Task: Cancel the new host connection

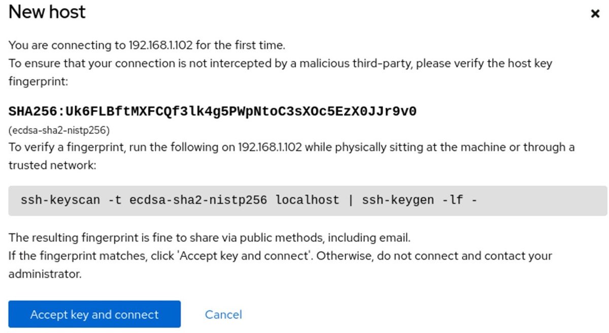Action: [223, 314]
